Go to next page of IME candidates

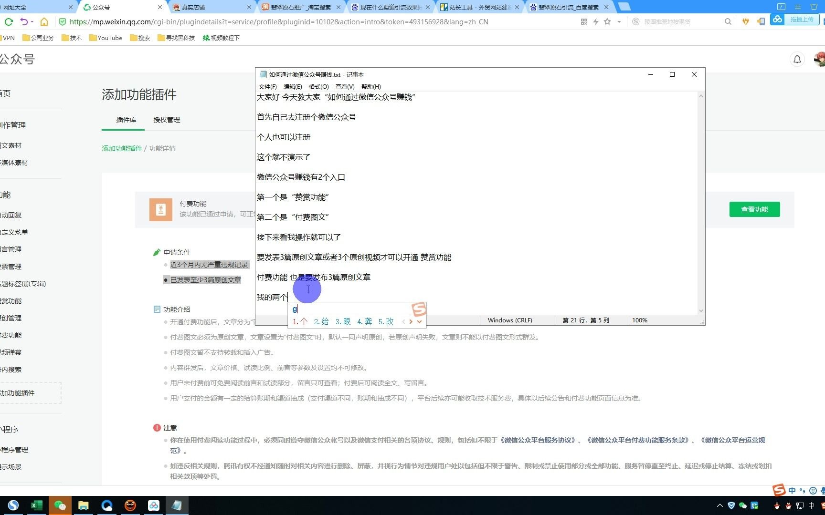pyautogui.click(x=411, y=321)
